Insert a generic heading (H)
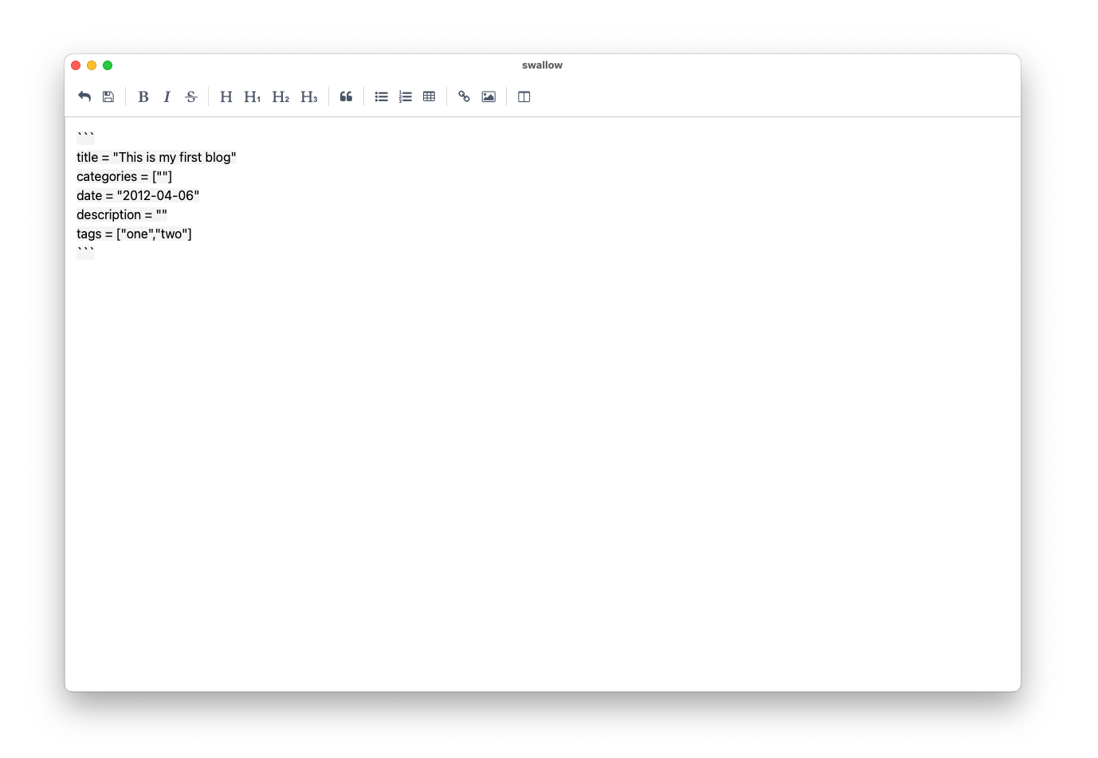 (226, 96)
